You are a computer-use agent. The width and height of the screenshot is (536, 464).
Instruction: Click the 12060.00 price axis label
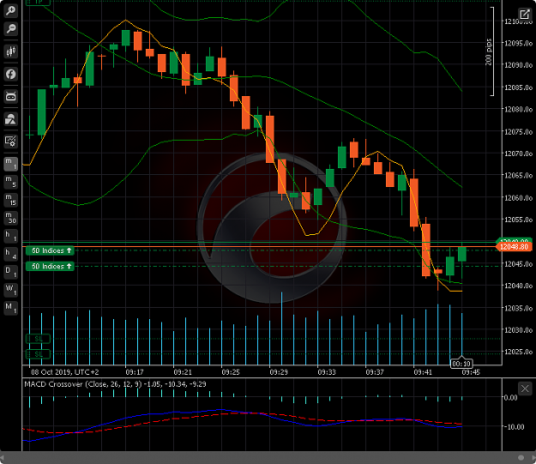[x=519, y=198]
